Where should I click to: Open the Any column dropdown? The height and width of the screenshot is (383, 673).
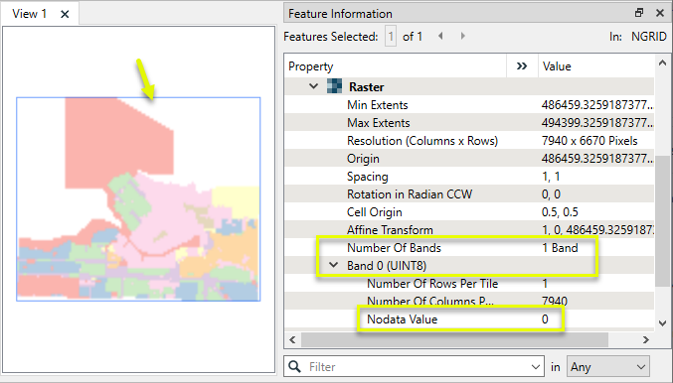click(x=608, y=367)
